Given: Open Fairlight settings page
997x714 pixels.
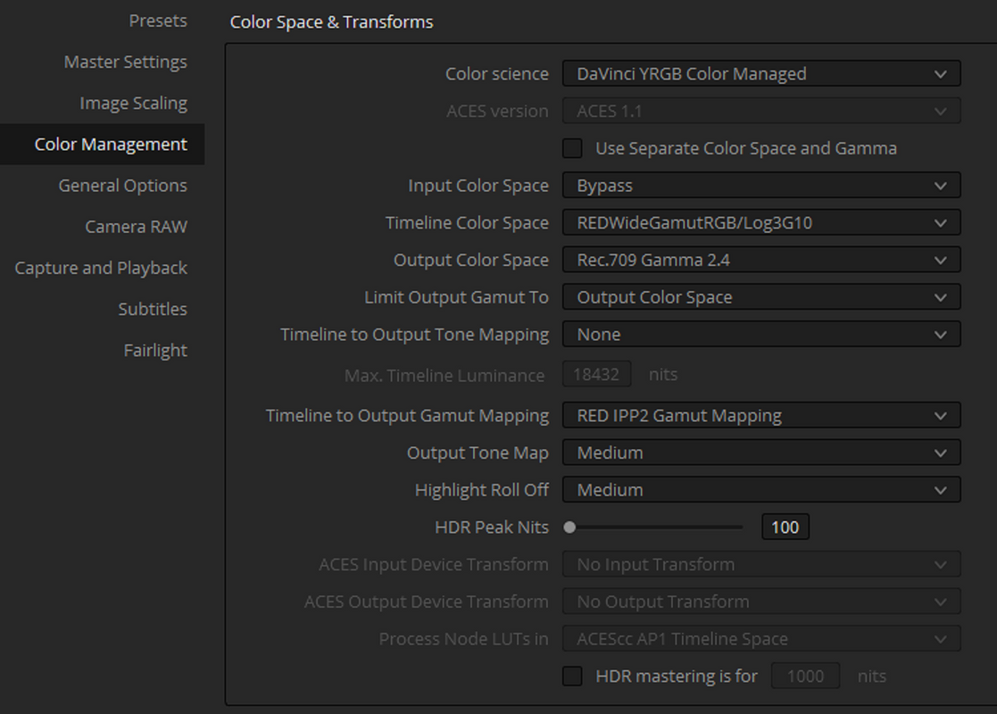Looking at the screenshot, I should tap(156, 351).
